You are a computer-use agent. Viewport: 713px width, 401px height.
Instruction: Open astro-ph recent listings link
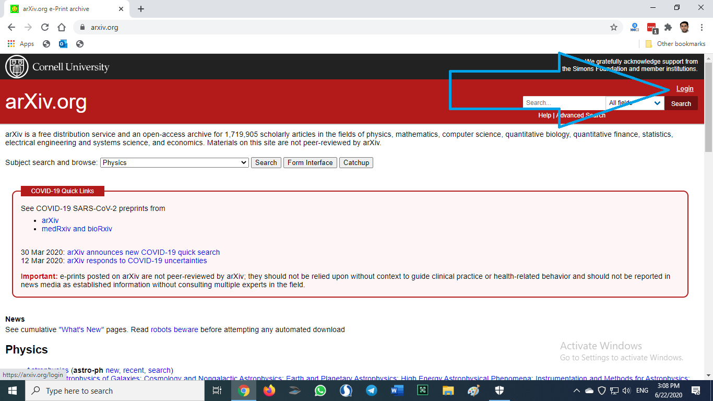click(x=134, y=370)
